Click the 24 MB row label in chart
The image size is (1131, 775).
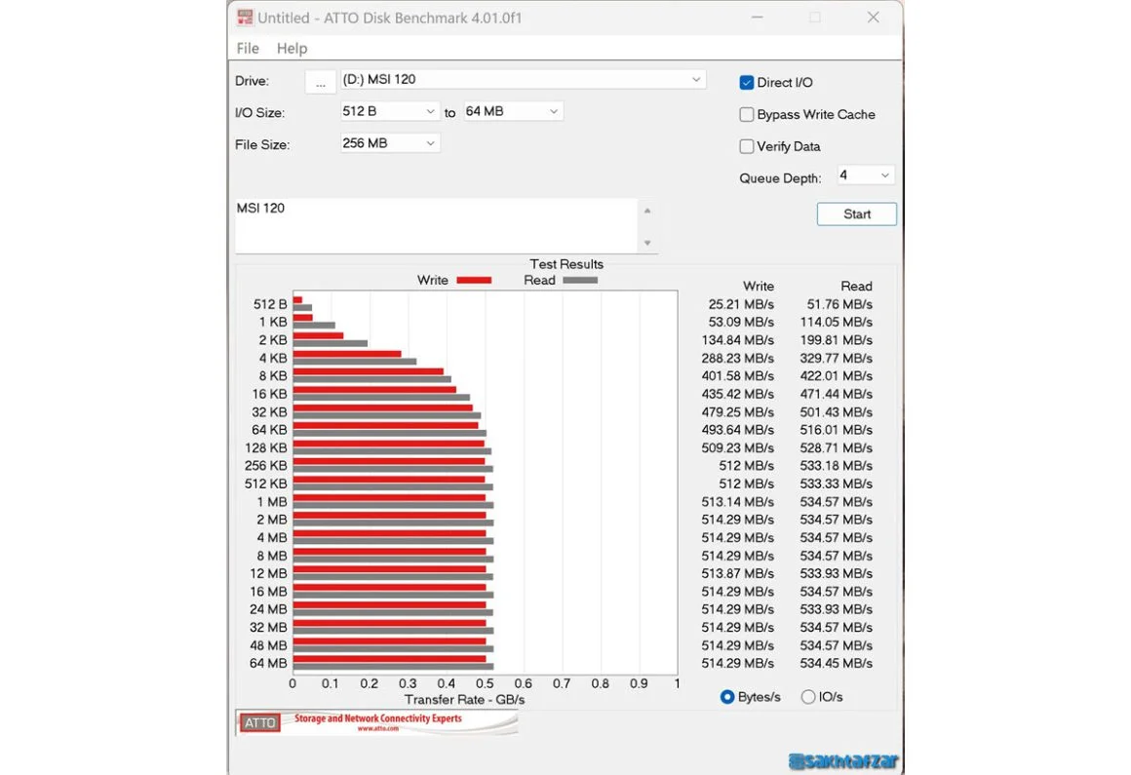click(268, 609)
